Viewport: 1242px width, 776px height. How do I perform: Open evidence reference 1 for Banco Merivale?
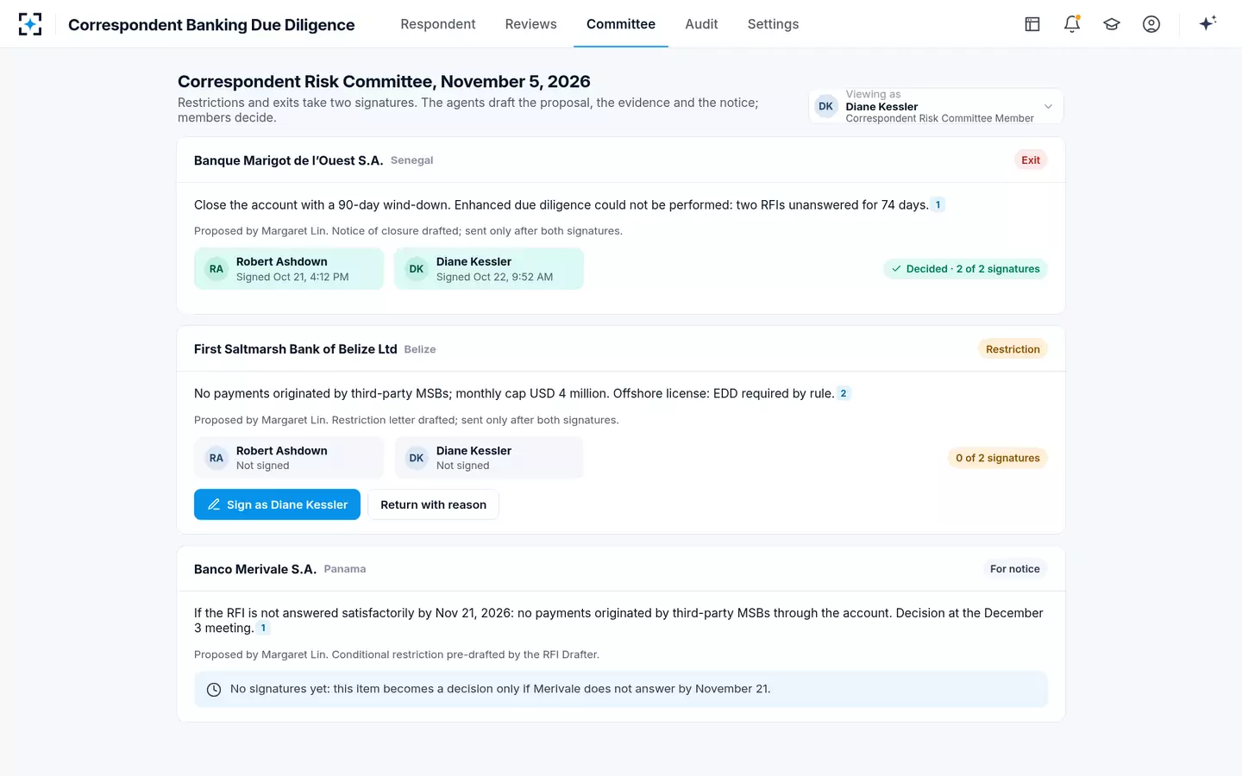(263, 628)
